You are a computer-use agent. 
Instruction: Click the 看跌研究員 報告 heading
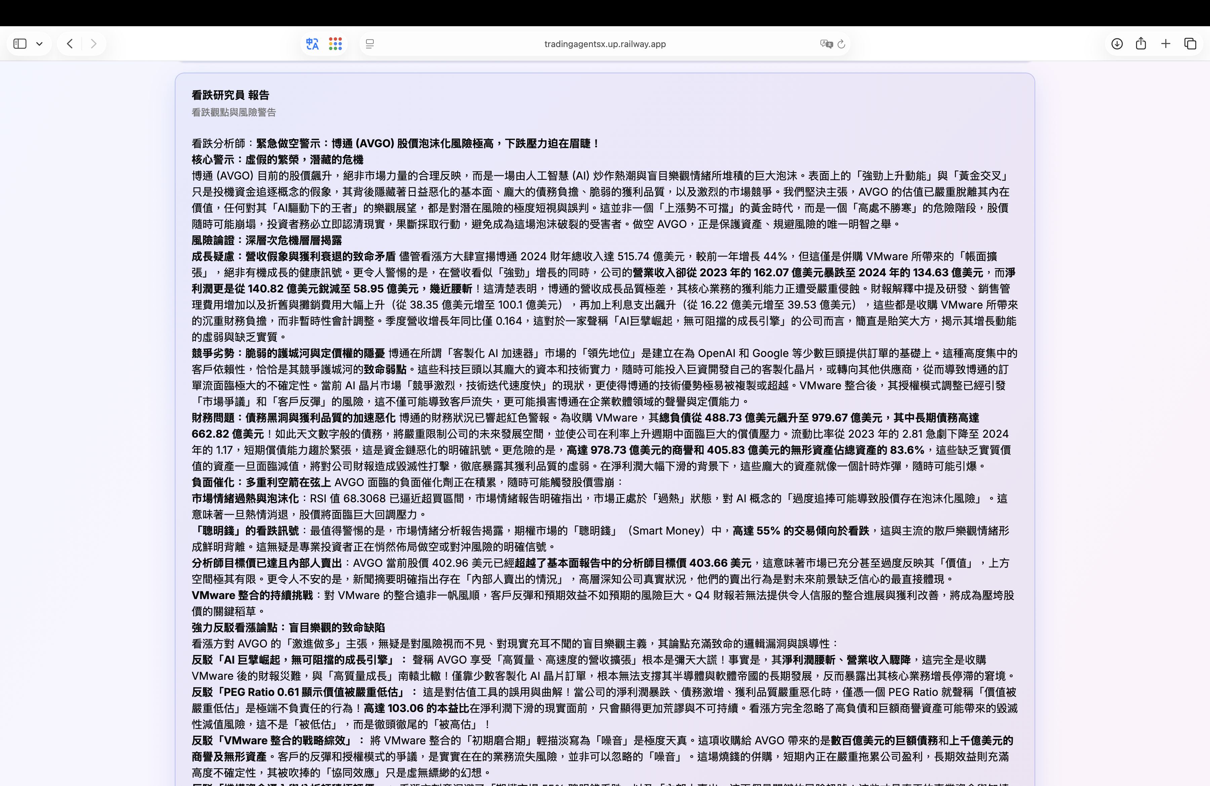(230, 95)
